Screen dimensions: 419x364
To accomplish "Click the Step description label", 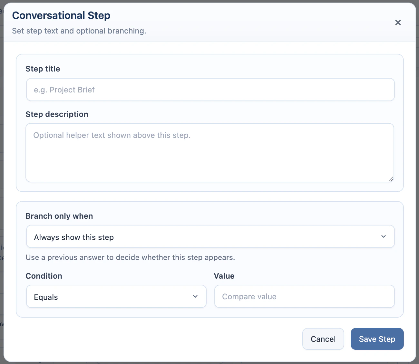I will 57,114.
